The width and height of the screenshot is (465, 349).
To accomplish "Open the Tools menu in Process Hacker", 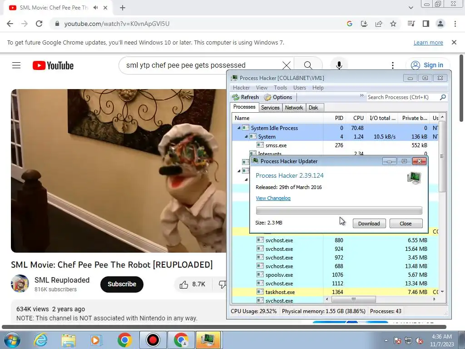I will (x=280, y=88).
